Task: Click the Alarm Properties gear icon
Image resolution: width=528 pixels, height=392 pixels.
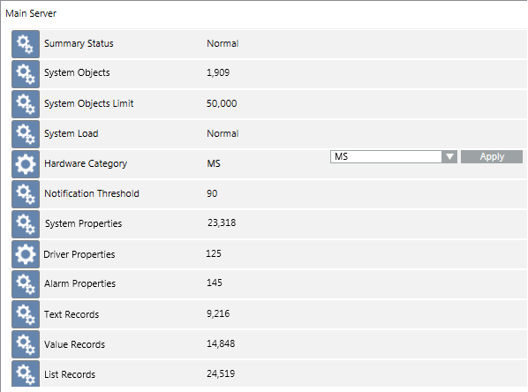Action: (x=26, y=284)
